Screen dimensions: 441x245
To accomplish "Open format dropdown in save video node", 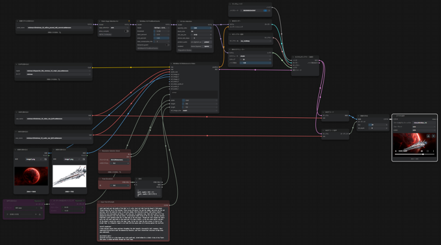I will point(424,127).
